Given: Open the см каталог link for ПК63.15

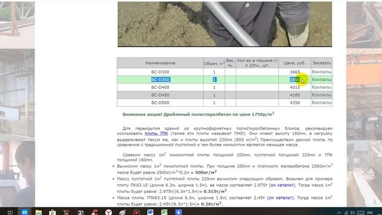Looking at the screenshot, I should [x=282, y=185].
